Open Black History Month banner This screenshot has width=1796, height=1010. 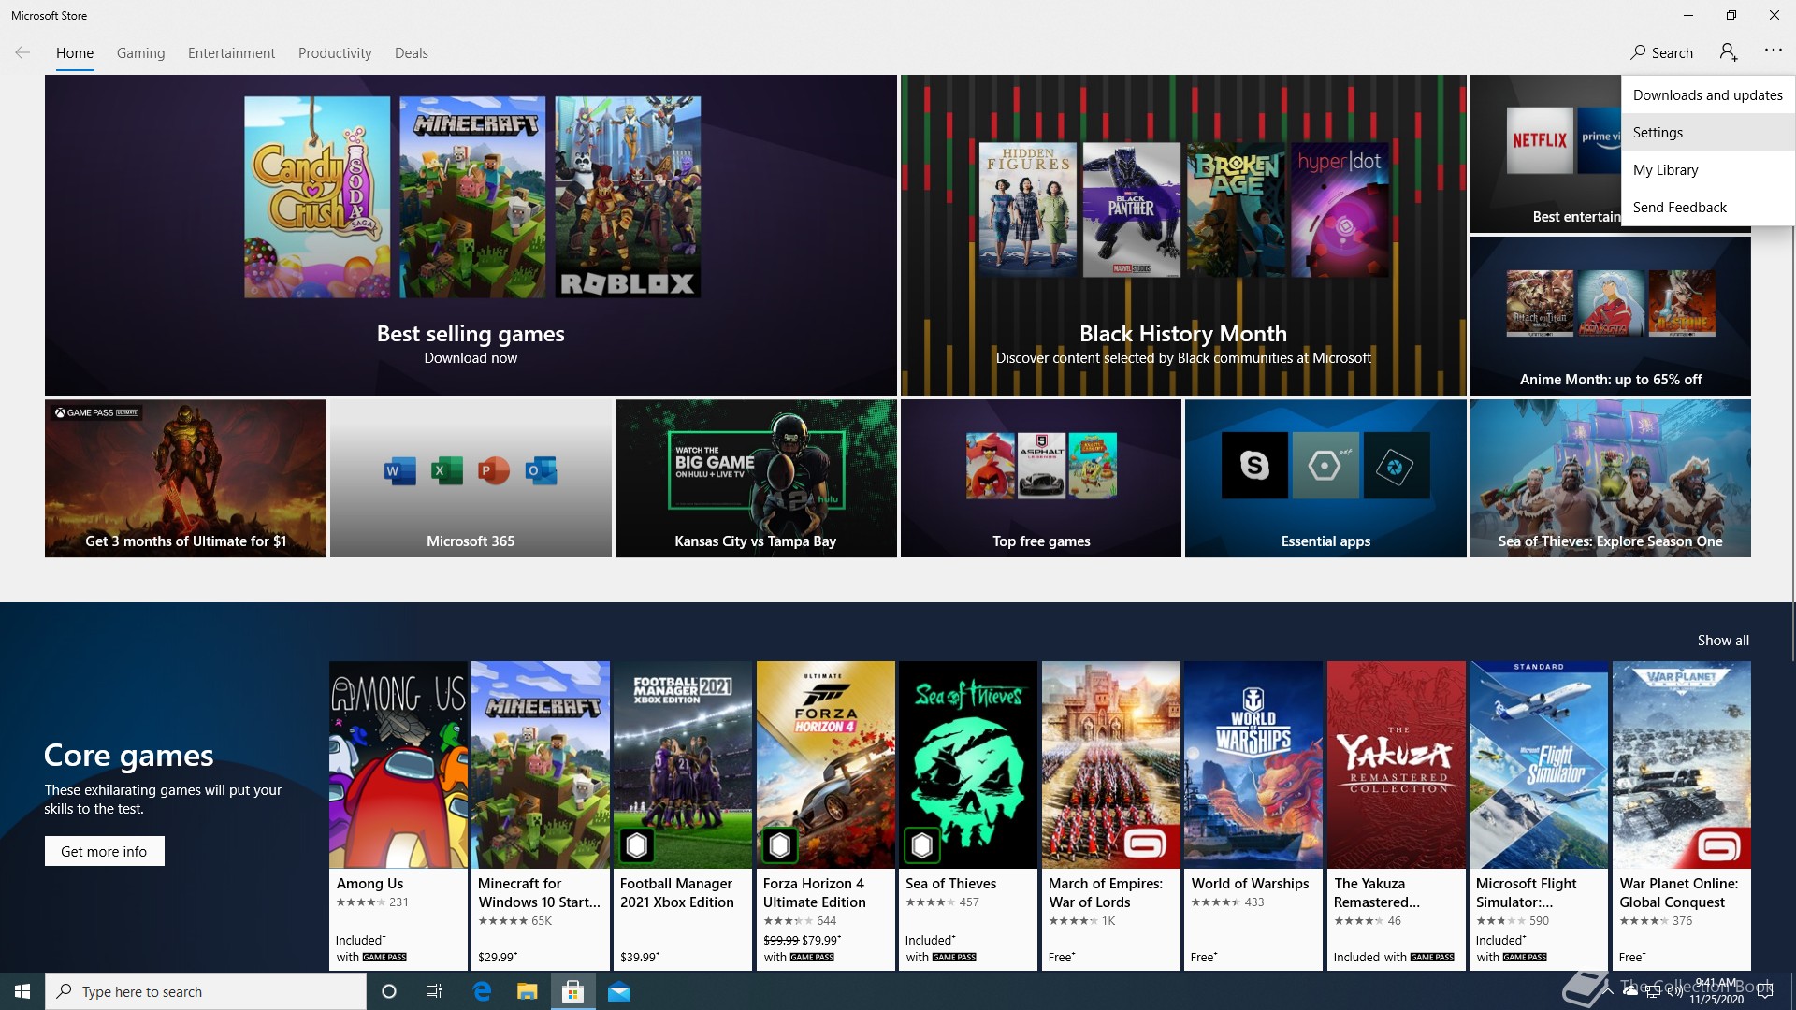1183,236
